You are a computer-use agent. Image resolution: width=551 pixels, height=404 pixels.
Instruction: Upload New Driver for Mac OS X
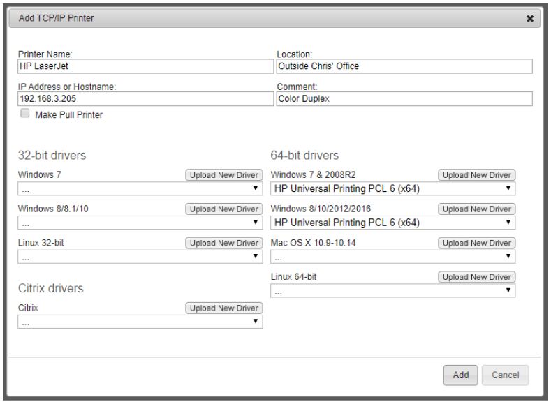coord(476,244)
